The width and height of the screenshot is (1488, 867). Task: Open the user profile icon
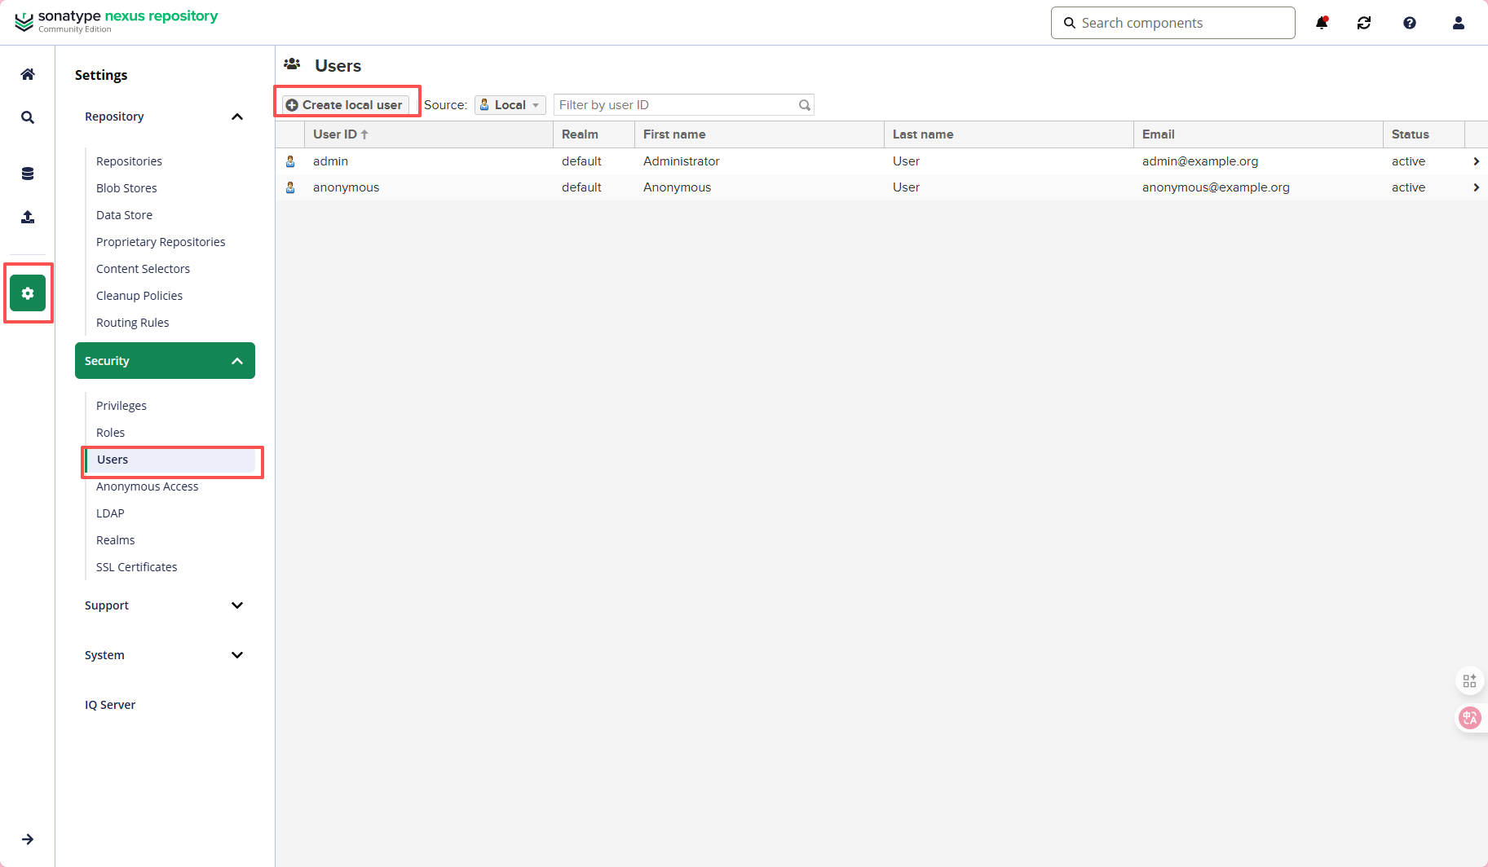click(x=1459, y=23)
